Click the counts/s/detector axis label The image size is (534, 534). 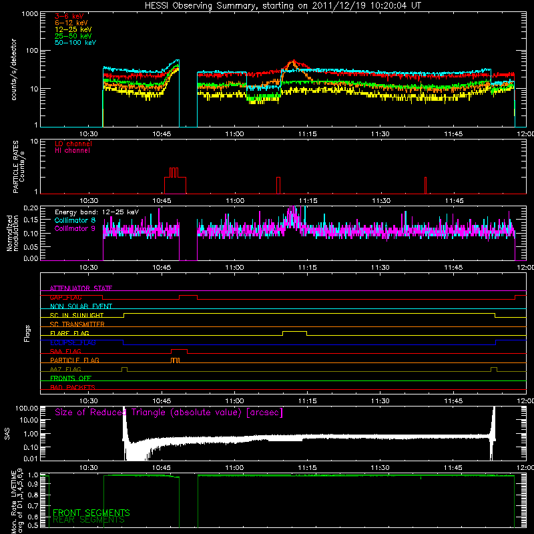point(14,69)
